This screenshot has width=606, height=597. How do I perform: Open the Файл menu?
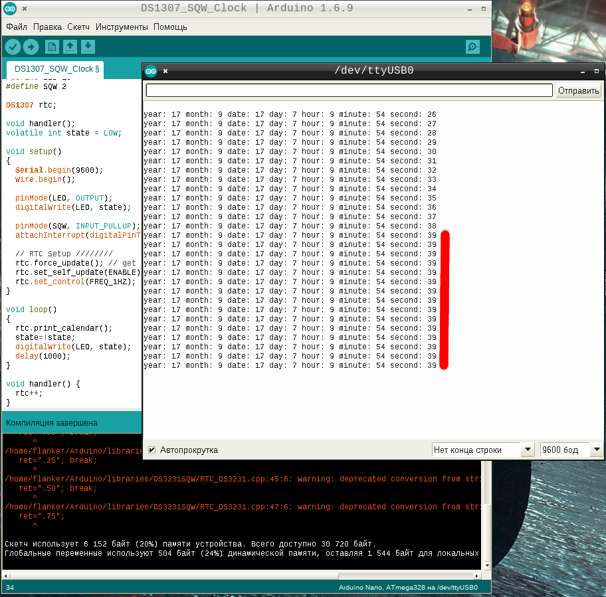17,27
